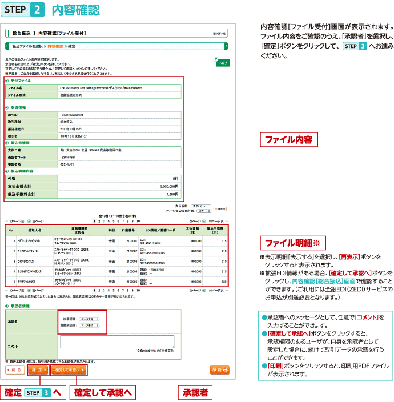
Task: Select page 8 in the bottom pagination
Action: click(128, 290)
